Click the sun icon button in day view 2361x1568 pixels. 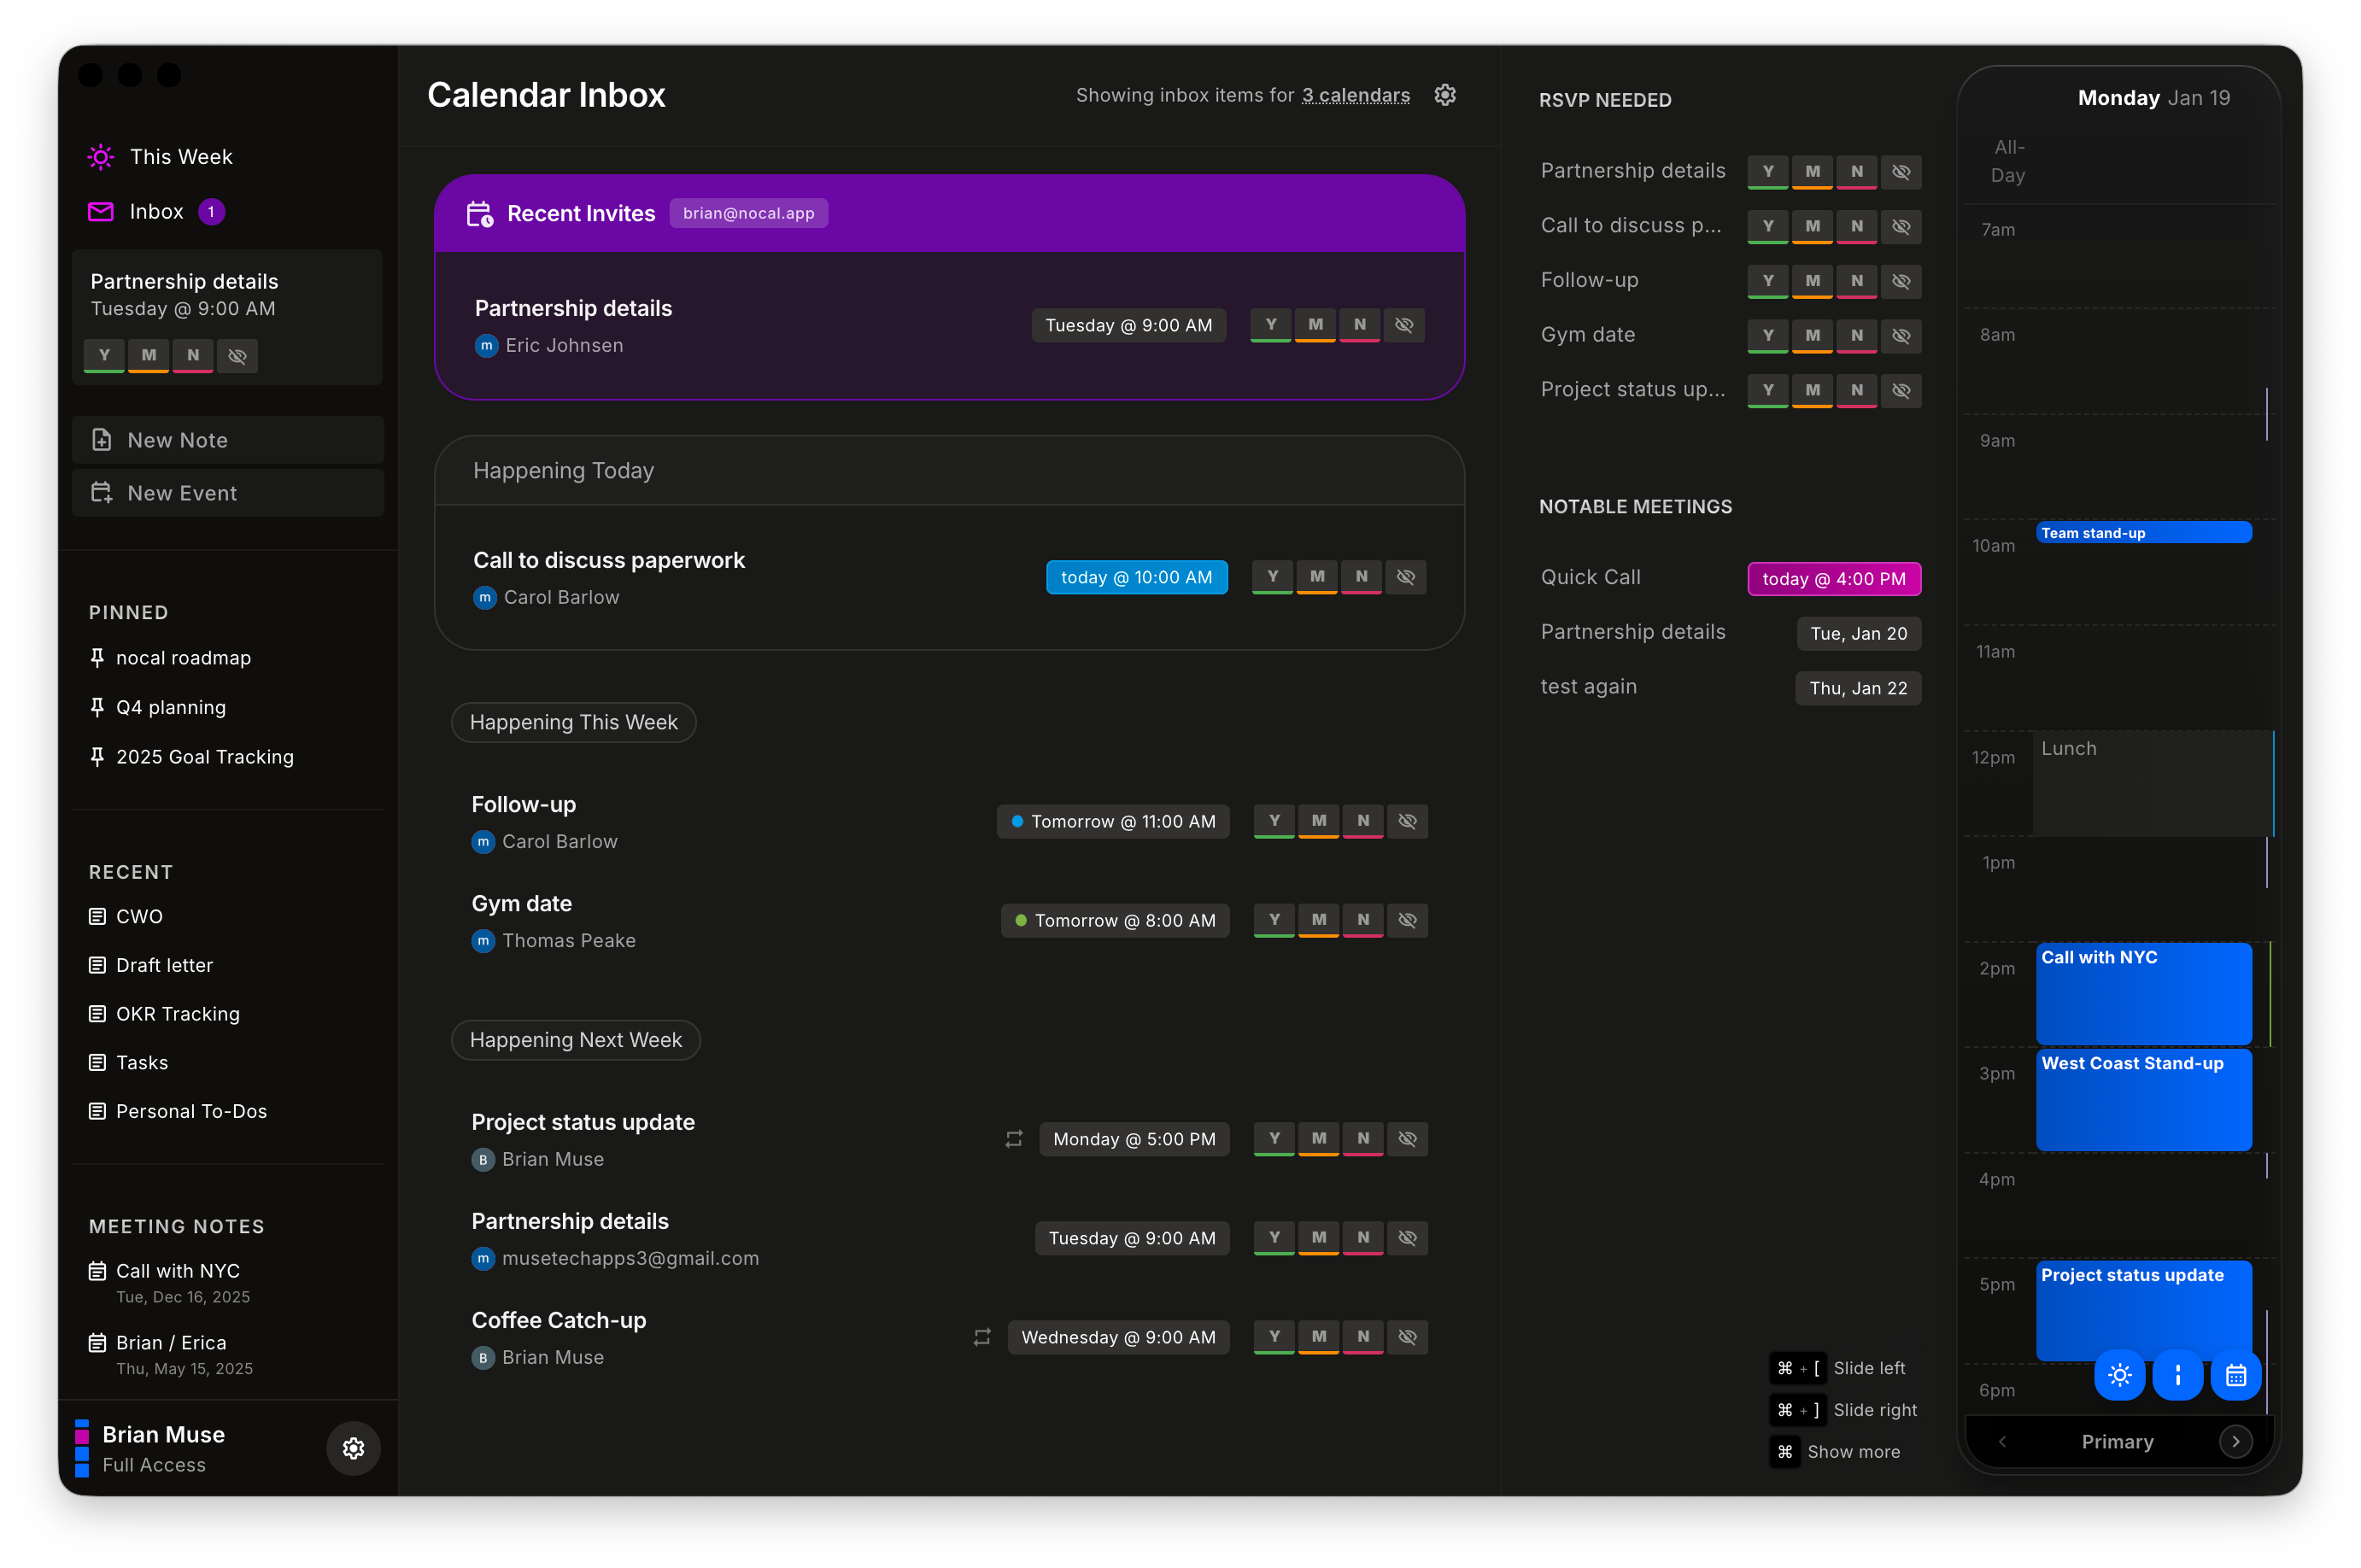[2119, 1376]
